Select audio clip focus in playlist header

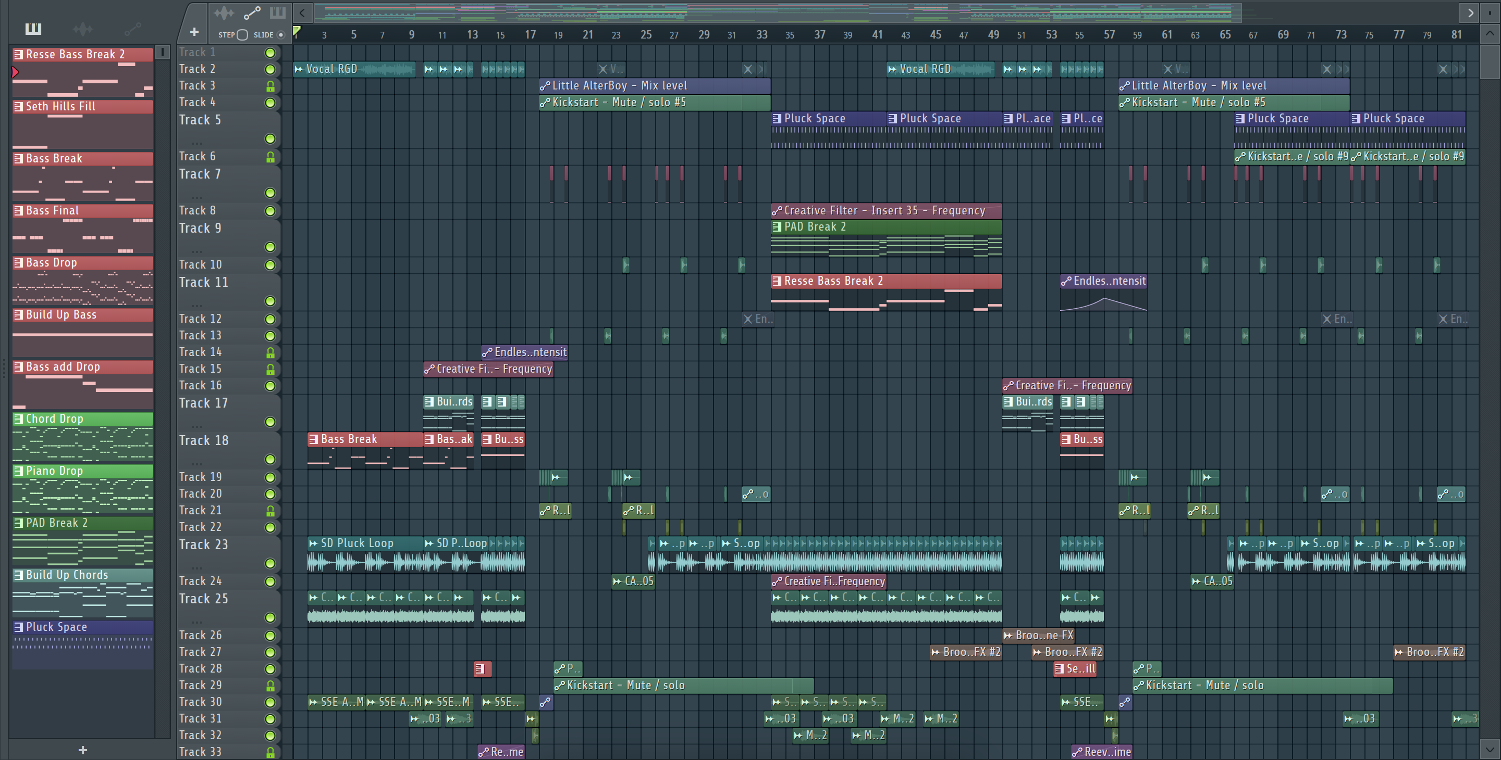224,13
